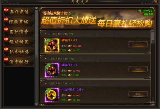Click the 内功经验丹（特）golden orb icon
The height and width of the screenshot is (109, 160).
point(52,95)
